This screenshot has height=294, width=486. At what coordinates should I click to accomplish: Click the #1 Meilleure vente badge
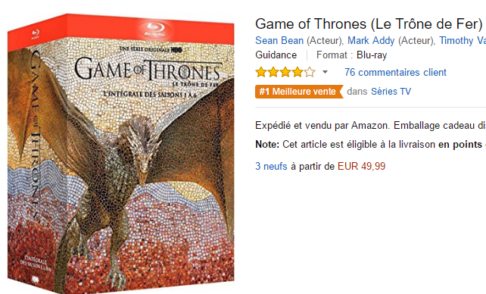pyautogui.click(x=299, y=92)
